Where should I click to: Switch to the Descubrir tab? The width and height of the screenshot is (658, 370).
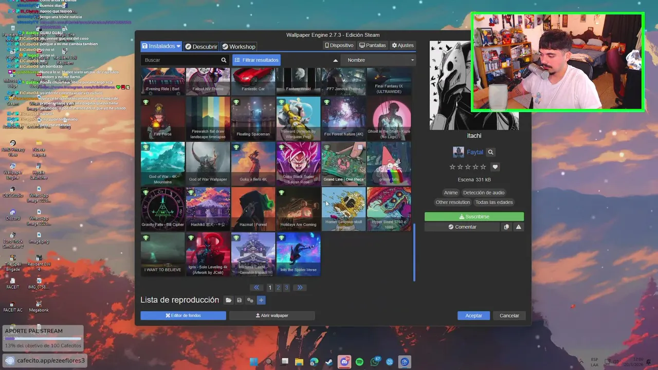point(202,46)
